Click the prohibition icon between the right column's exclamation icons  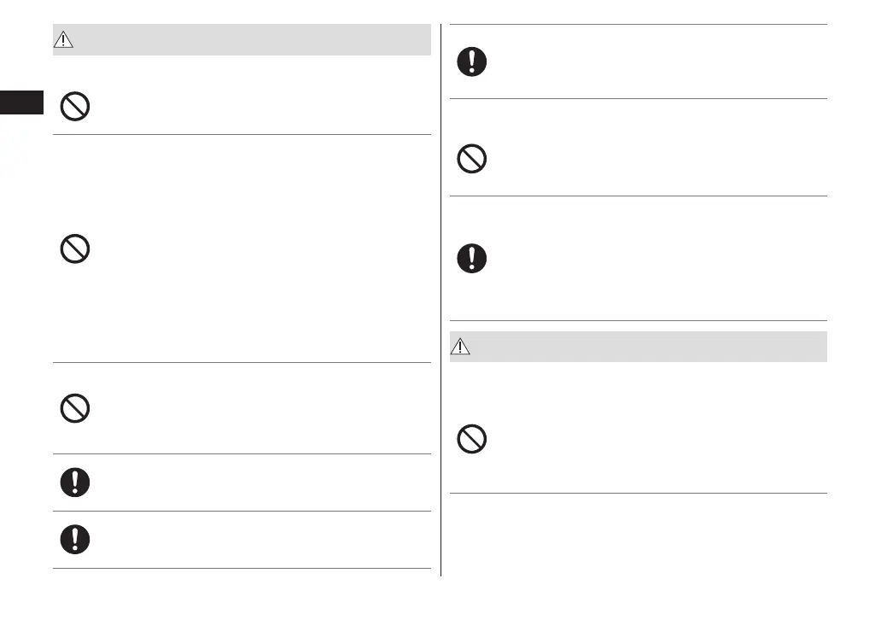tap(472, 160)
